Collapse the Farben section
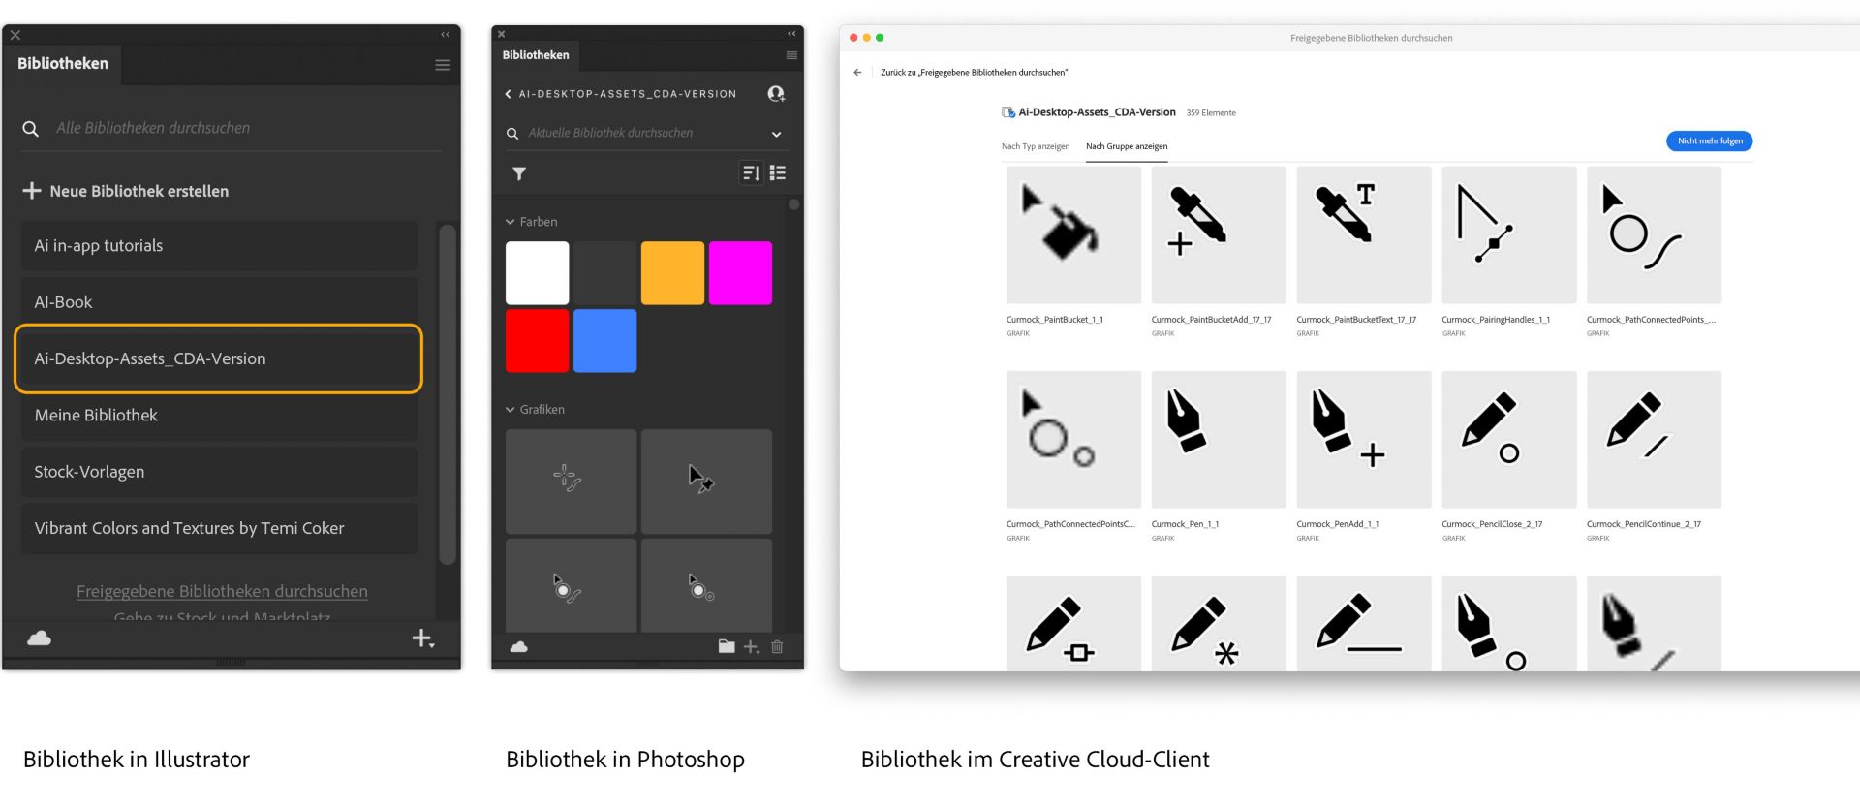Image resolution: width=1860 pixels, height=809 pixels. coord(511,222)
